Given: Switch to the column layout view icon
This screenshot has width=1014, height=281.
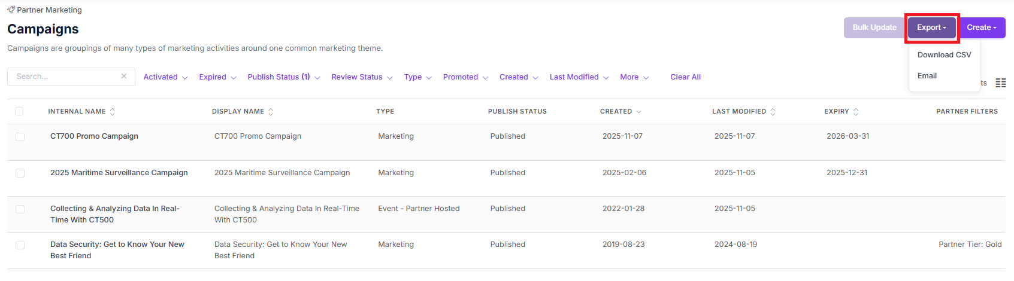Looking at the screenshot, I should 1000,83.
